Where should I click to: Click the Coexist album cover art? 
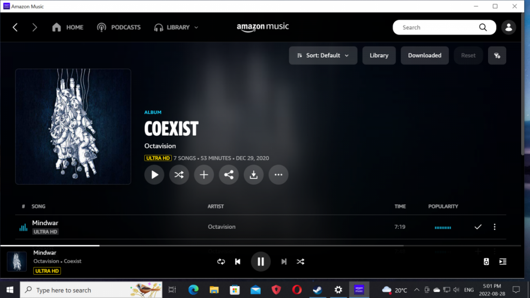click(x=73, y=127)
